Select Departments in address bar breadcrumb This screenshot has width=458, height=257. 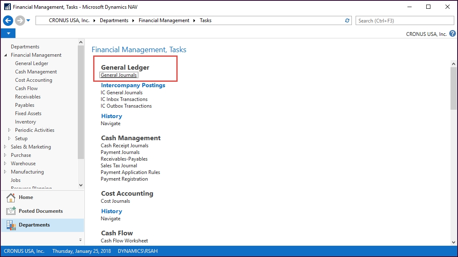pyautogui.click(x=114, y=20)
